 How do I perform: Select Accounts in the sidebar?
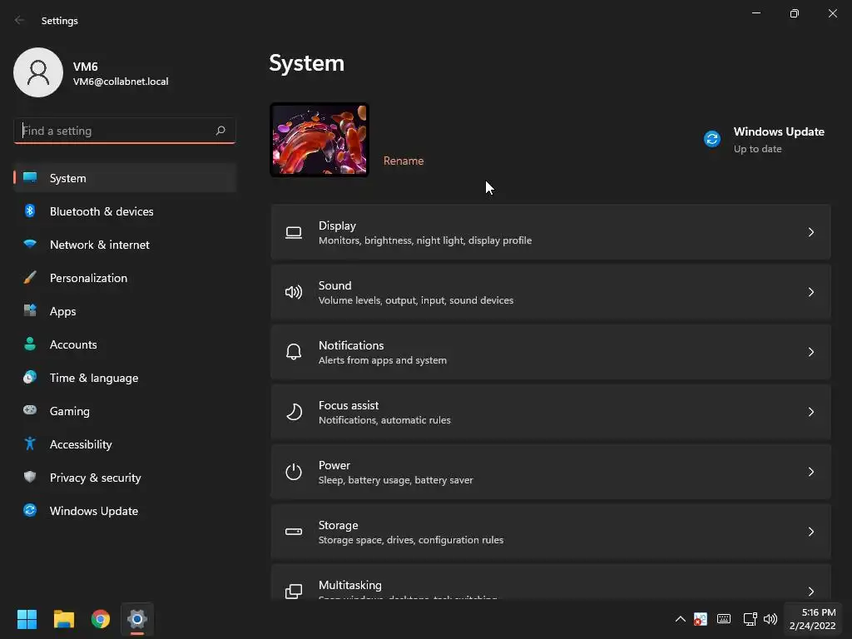pyautogui.click(x=125, y=344)
